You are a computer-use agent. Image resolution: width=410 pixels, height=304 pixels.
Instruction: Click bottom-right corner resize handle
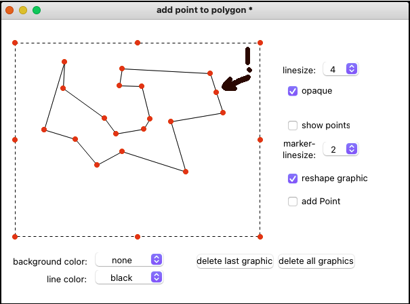coord(260,237)
